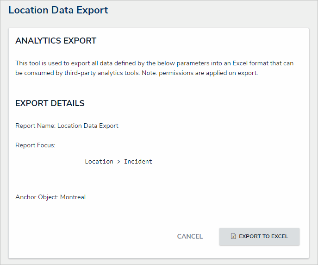This screenshot has height=265, width=318.
Task: Click the Report Focus label
Action: [x=35, y=145]
